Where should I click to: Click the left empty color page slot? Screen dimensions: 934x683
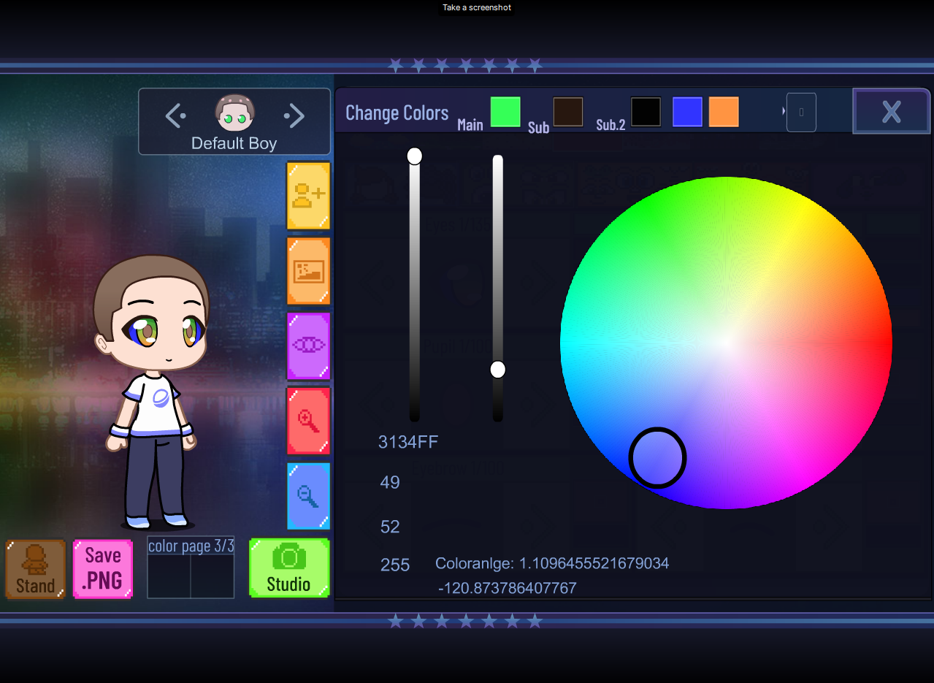169,576
